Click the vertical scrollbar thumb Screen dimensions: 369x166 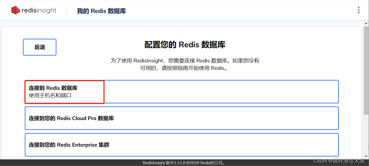(x=366, y=70)
